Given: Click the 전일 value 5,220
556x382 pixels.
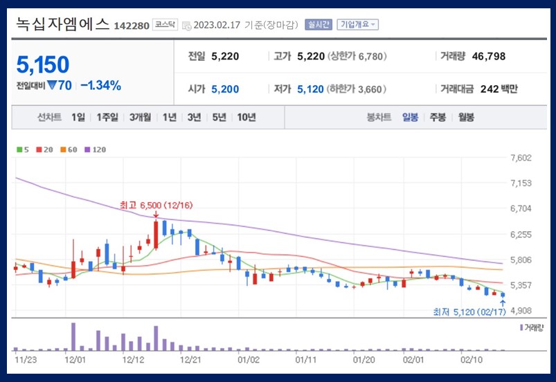Looking at the screenshot, I should pos(225,56).
